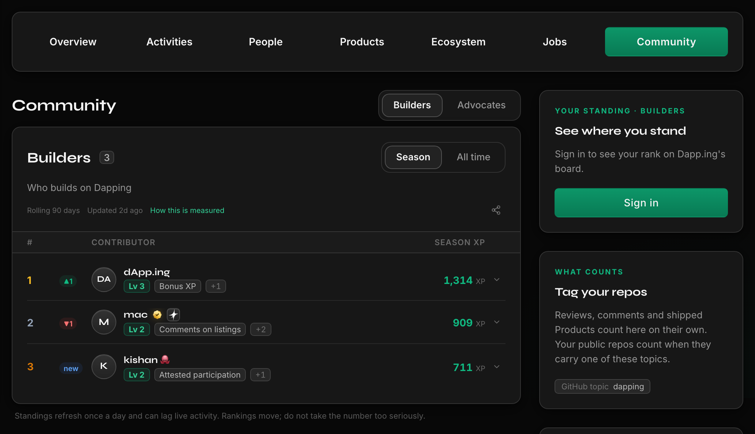Click the up-one rank change indicator
The image size is (755, 434).
[68, 281]
